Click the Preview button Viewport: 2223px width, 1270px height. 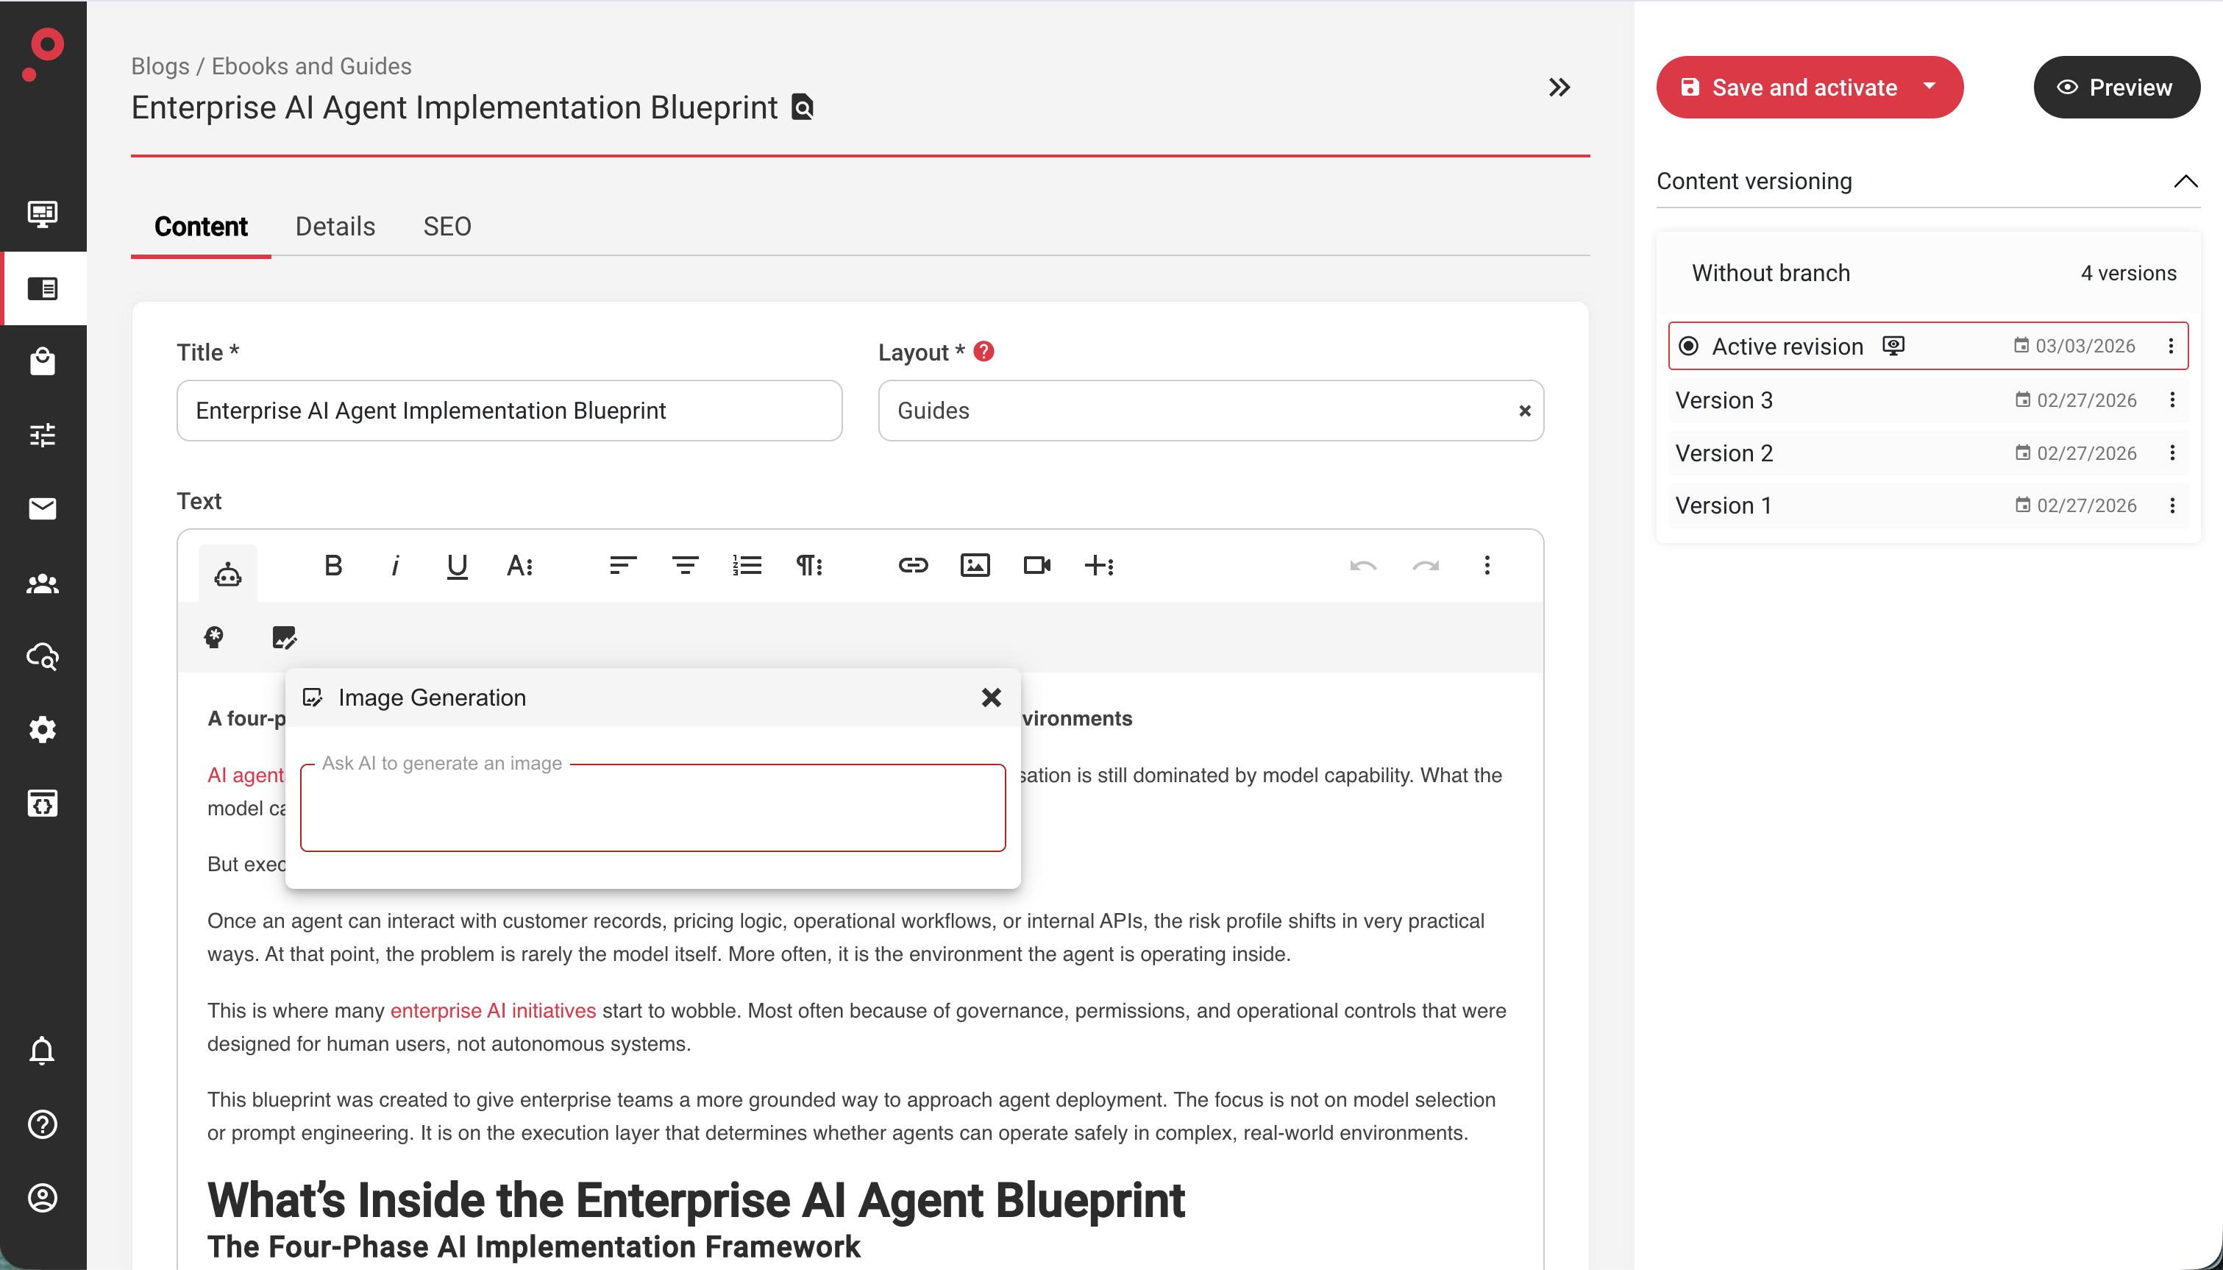point(2116,88)
